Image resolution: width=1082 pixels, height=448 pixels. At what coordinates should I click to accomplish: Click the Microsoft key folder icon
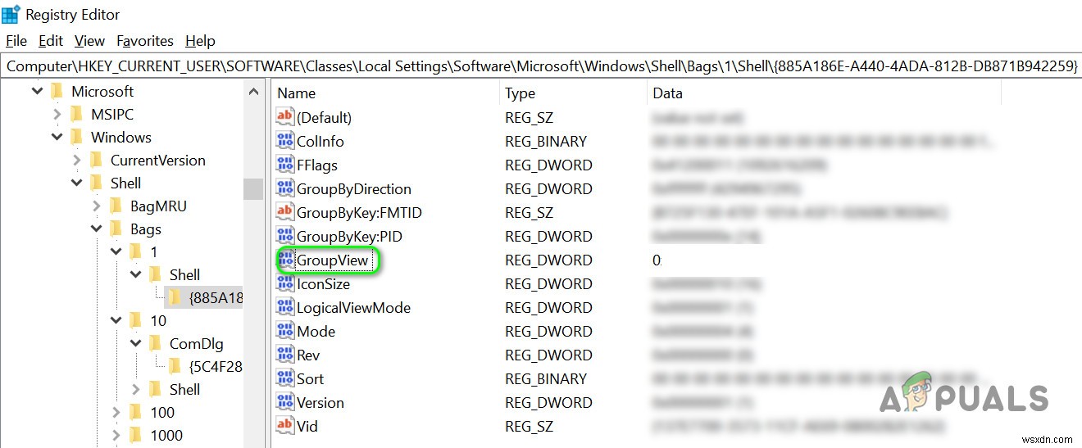[57, 91]
